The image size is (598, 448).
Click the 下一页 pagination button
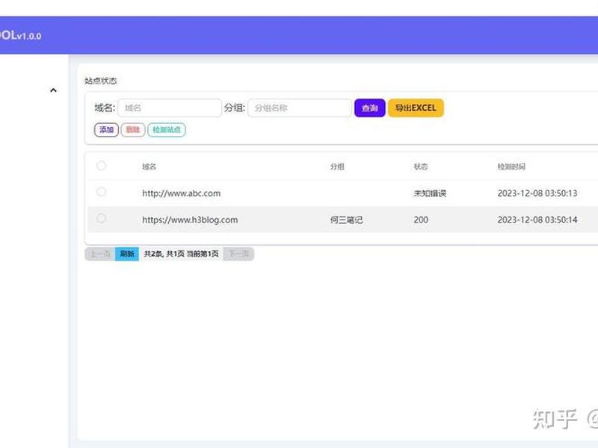pyautogui.click(x=238, y=254)
